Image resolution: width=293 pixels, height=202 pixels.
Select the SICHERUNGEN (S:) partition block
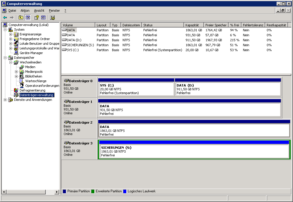coord(194,149)
